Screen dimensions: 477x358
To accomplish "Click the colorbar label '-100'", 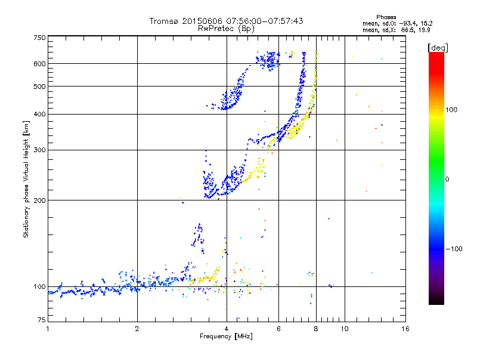I will 454,249.
